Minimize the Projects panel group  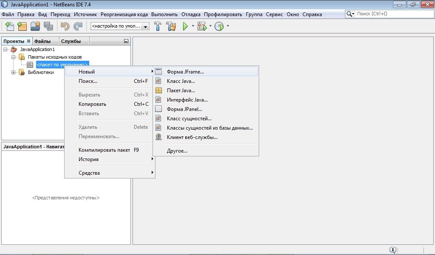[x=126, y=41]
